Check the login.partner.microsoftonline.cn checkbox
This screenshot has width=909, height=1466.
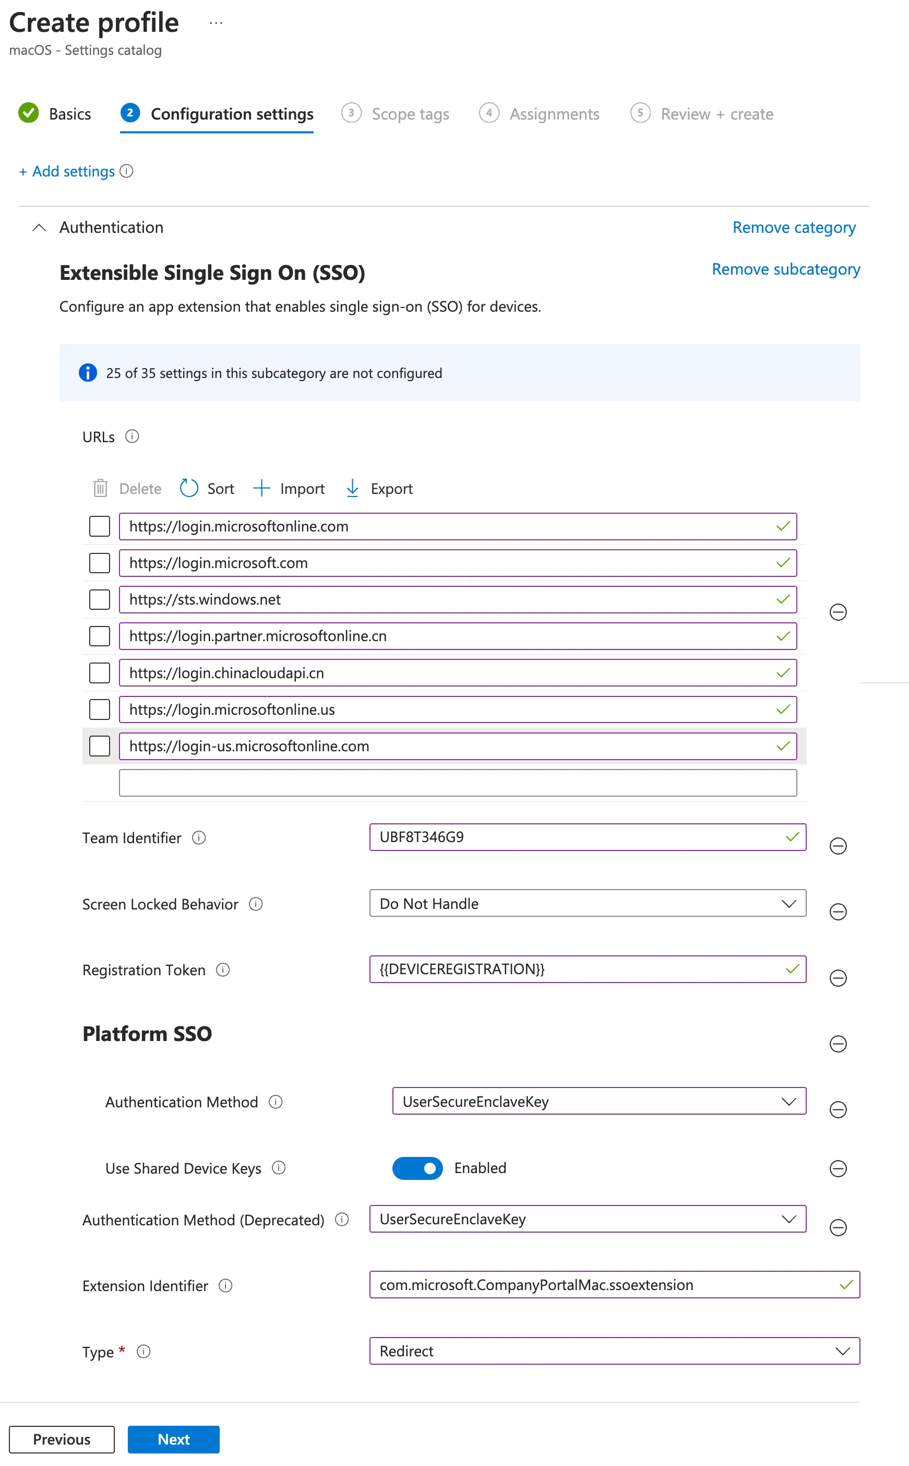pyautogui.click(x=100, y=636)
